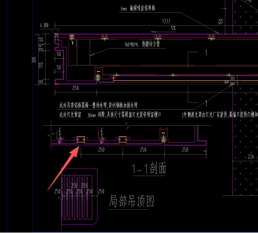258x233 pixels.
Task: Select the 局部吊顶图 drawing title
Action: [x=131, y=201]
